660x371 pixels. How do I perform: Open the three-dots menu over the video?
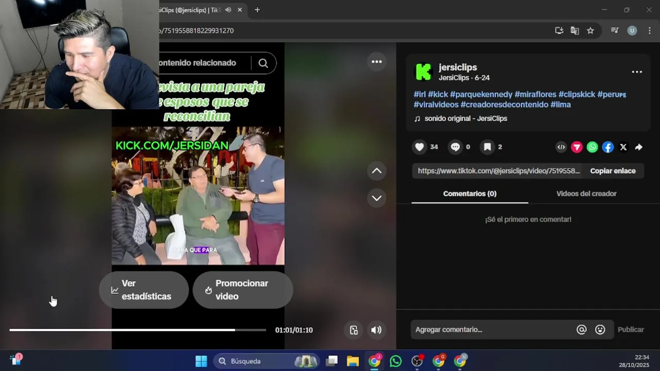pos(377,62)
